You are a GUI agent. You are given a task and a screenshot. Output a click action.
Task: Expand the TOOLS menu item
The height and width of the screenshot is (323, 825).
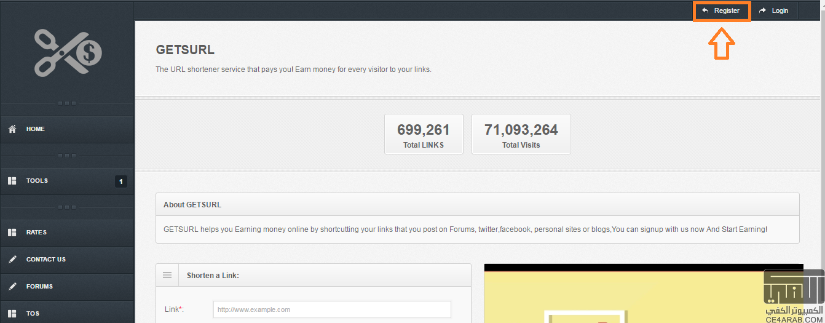67,181
